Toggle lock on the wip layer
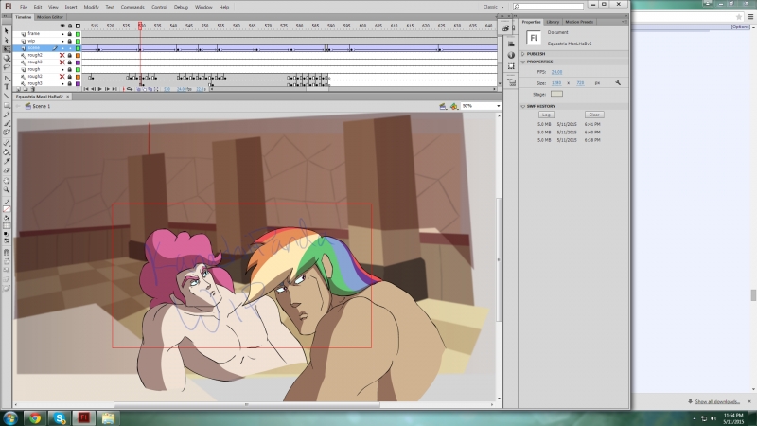This screenshot has width=757, height=426. pyautogui.click(x=70, y=41)
